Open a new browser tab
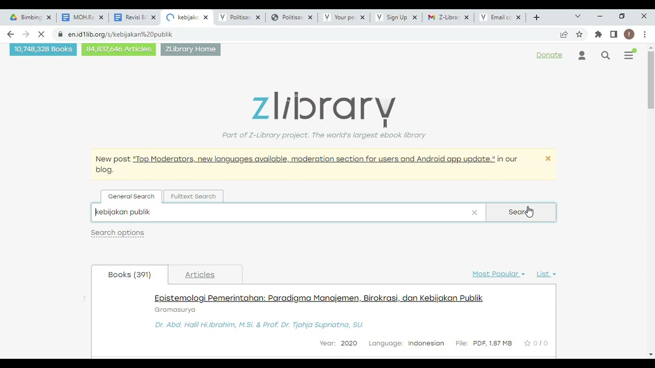 click(536, 17)
